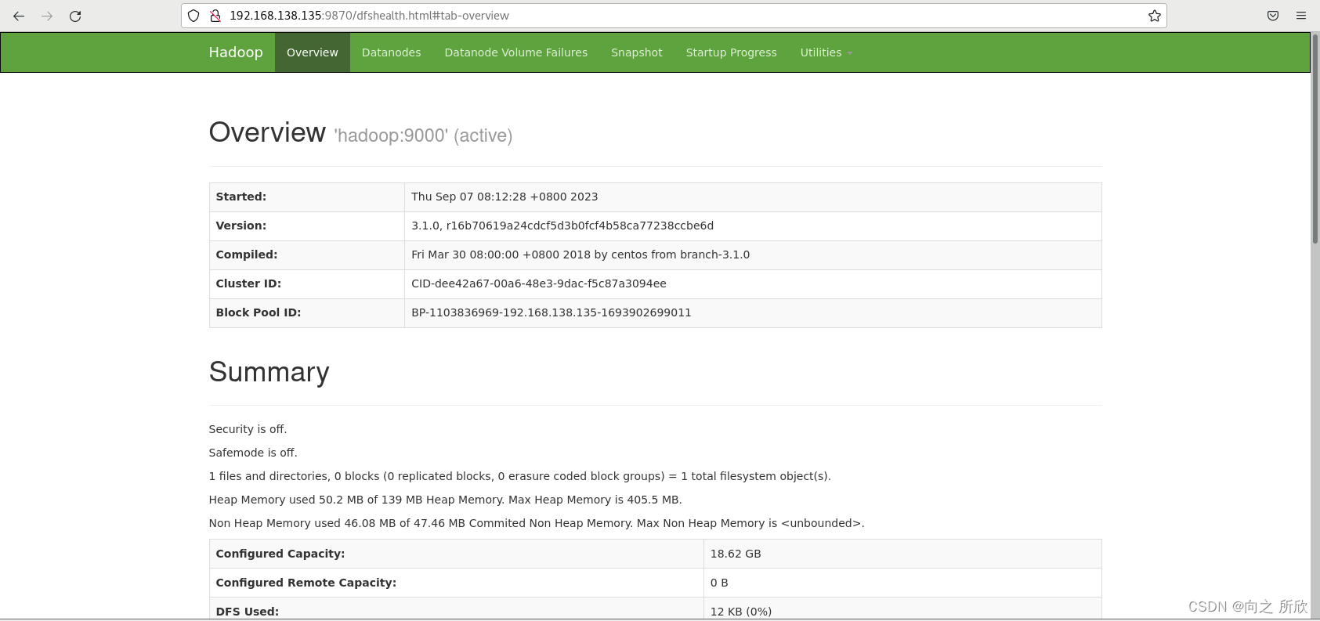This screenshot has width=1320, height=621.
Task: Click the '1 files and directories' summary line
Action: (x=520, y=476)
